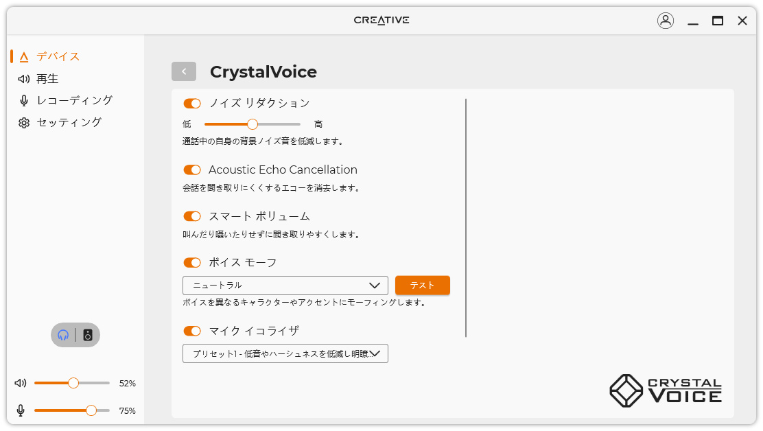The image size is (763, 431).
Task: Turn off Acoustic Echo Cancellation
Action: [192, 170]
